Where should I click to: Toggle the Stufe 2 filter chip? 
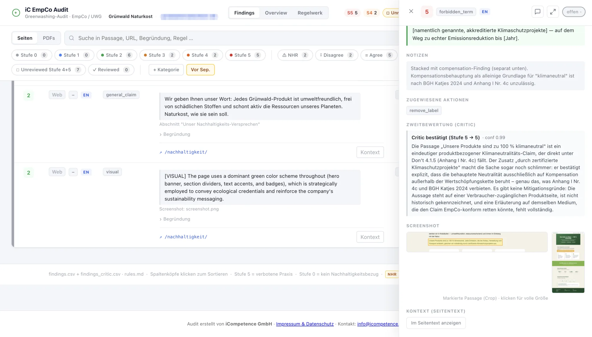coord(117,55)
